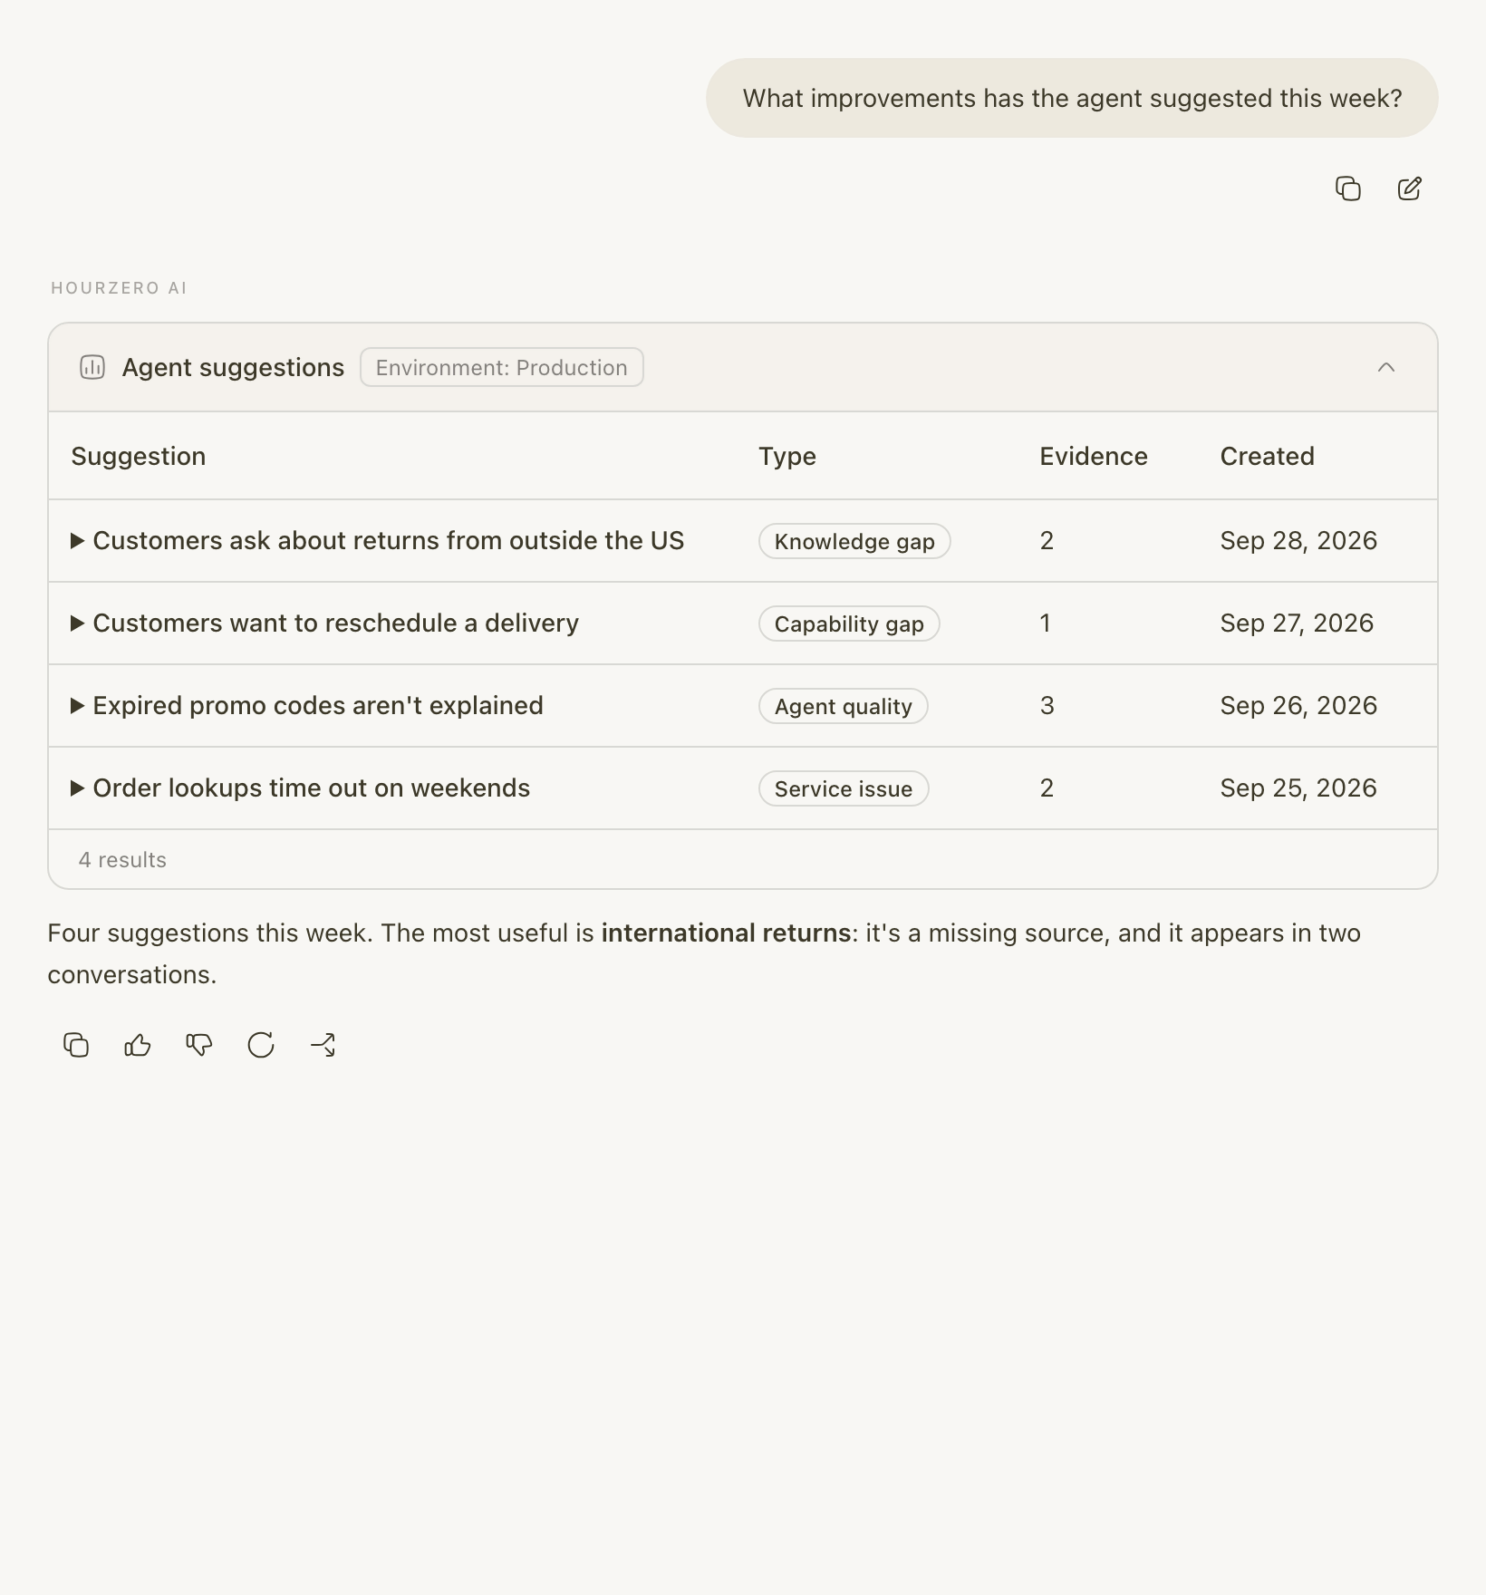Click evidence count 1 for reschedule delivery
Viewport: 1486px width, 1595px height.
pos(1046,623)
